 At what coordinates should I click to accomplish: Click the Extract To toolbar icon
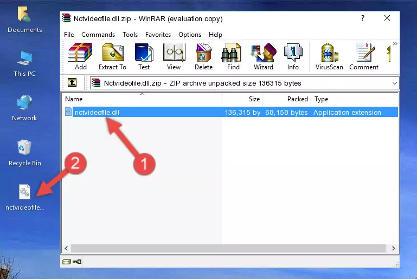point(112,56)
